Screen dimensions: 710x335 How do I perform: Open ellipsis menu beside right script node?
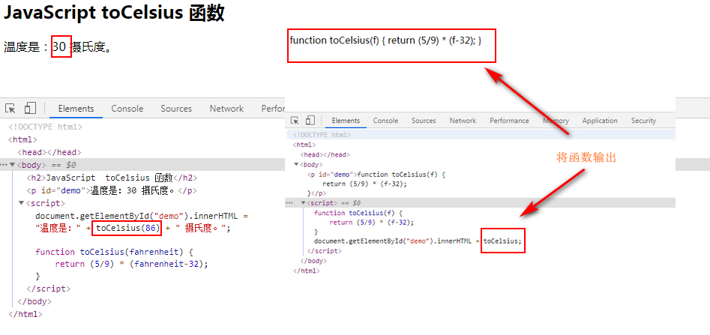click(x=289, y=203)
